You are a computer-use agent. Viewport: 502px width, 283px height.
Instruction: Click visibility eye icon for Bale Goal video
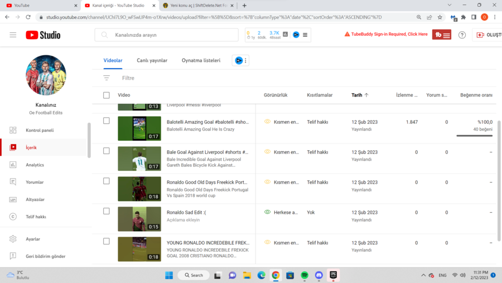267,152
